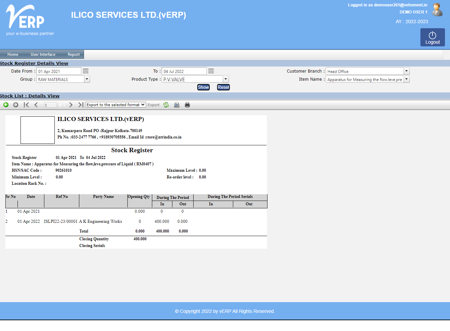
Task: Click the HSN/SAC code 90261010
Action: (64, 170)
